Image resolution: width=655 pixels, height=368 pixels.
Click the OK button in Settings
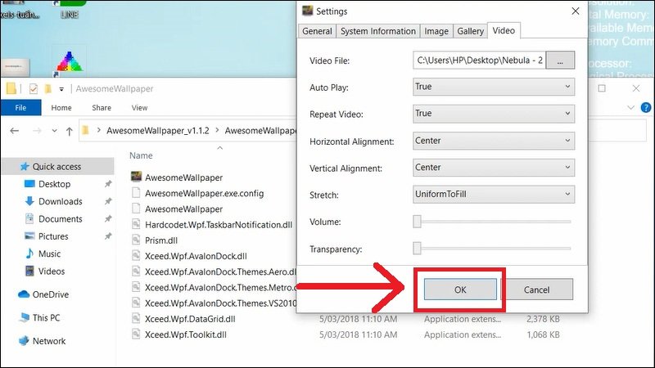(459, 289)
